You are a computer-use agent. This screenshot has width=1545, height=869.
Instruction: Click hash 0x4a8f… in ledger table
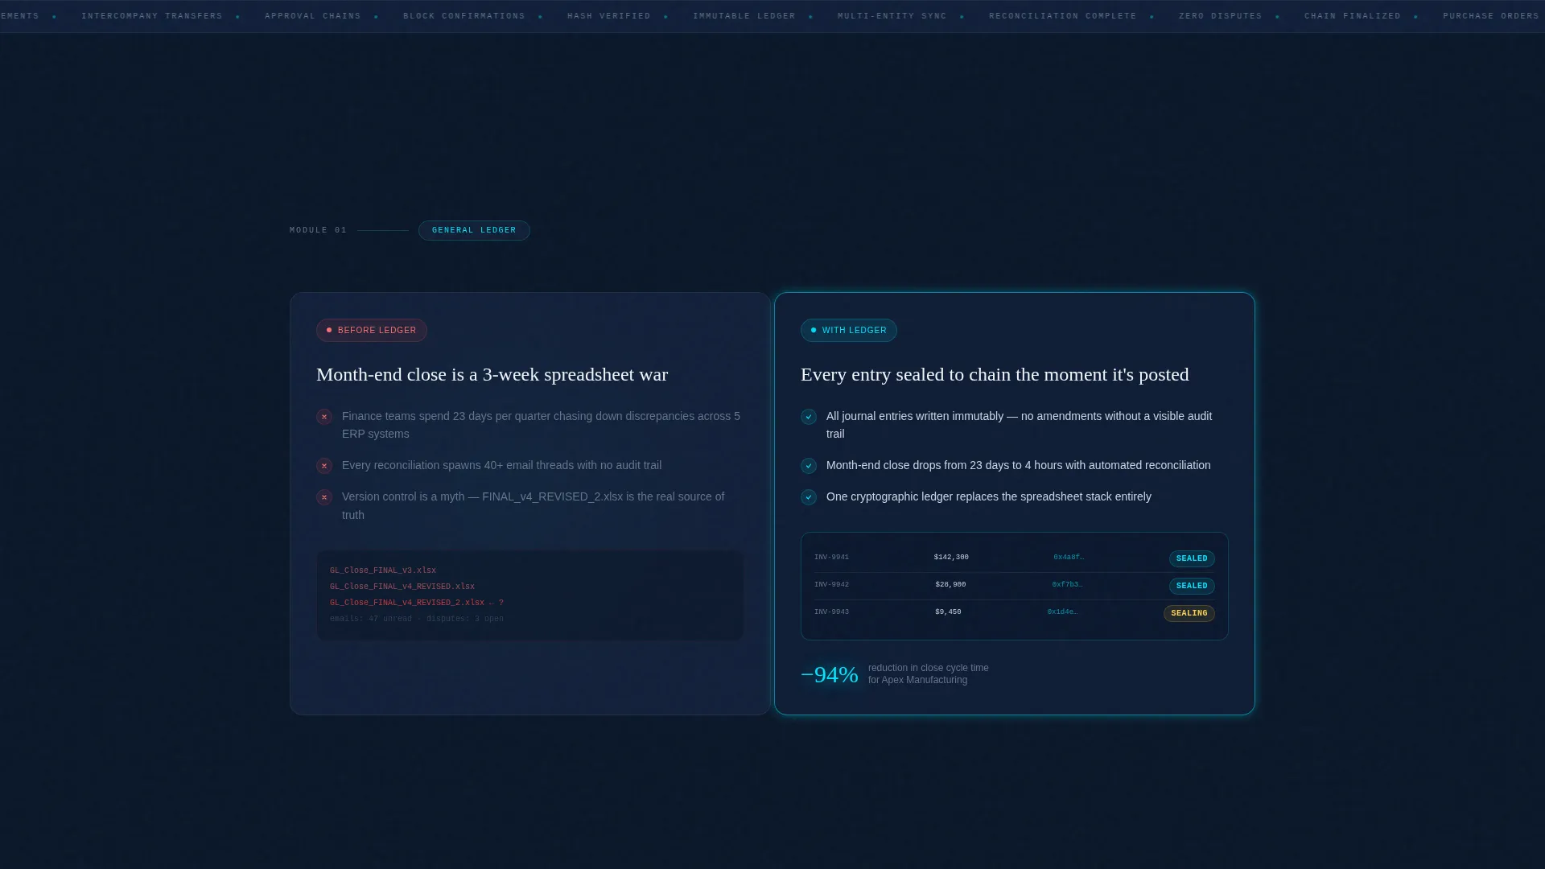pos(1069,557)
